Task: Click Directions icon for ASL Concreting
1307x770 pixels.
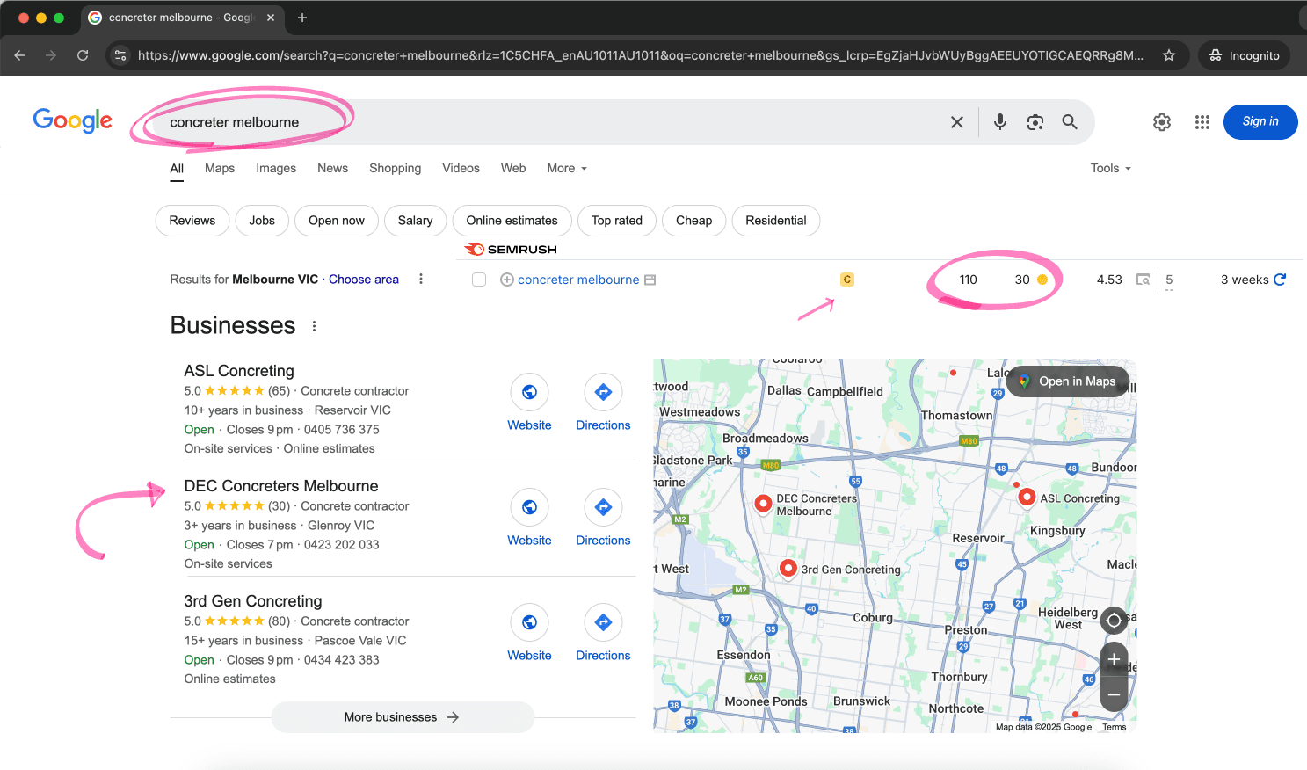Action: click(x=603, y=392)
